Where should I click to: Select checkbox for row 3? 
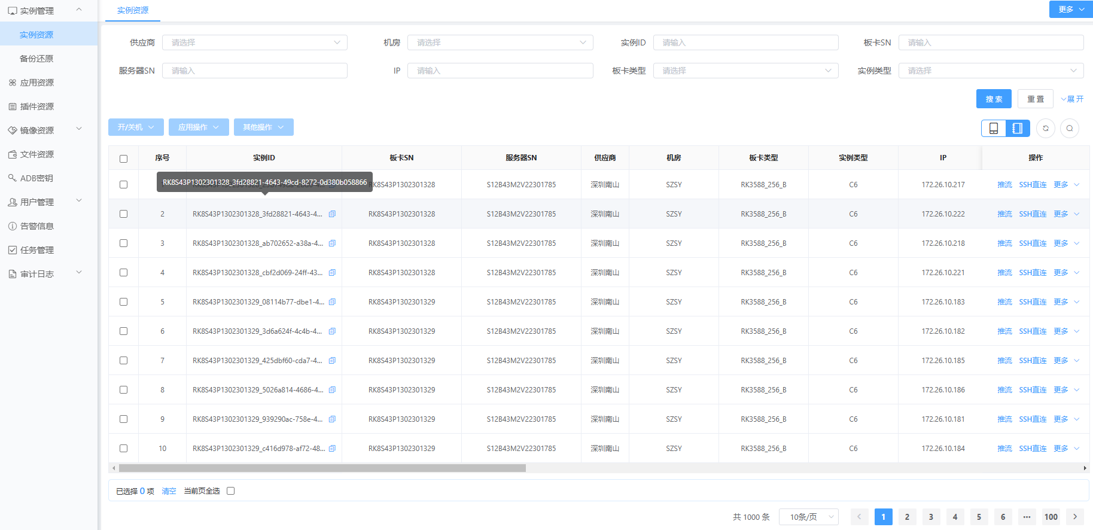click(123, 243)
